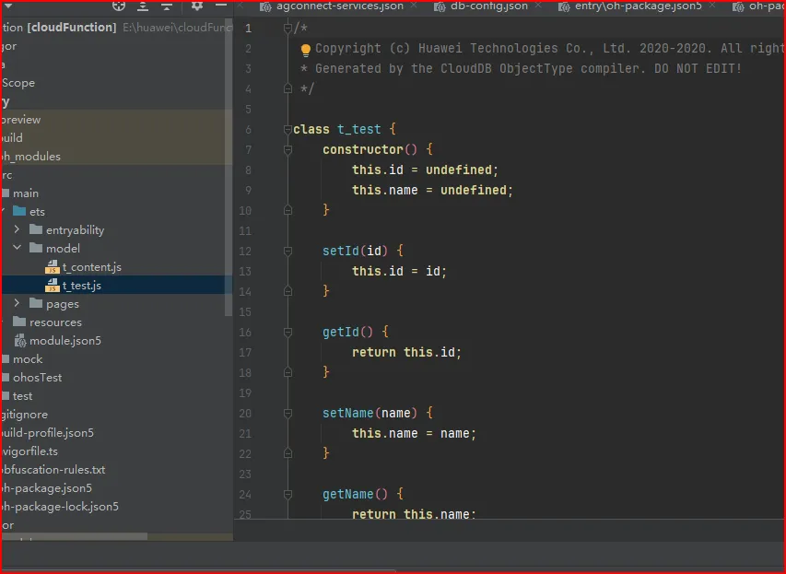
Task: Click the JS file icon of t_content.js
Action: (53, 267)
